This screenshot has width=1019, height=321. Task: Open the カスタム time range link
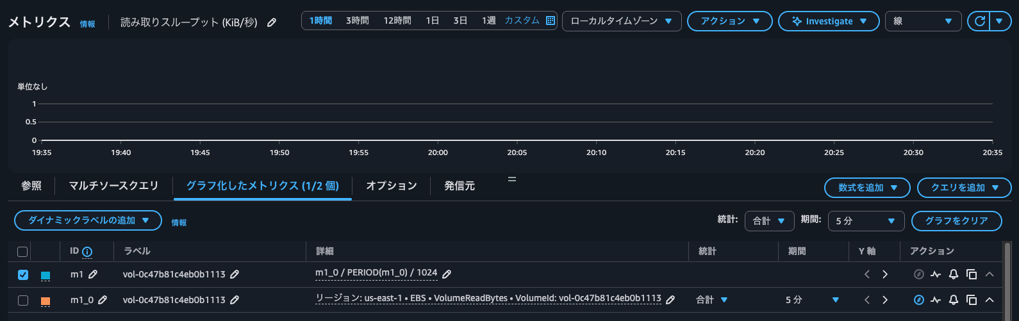522,21
